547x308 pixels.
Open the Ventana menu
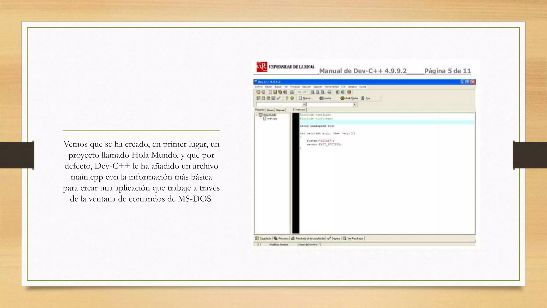tap(352, 87)
